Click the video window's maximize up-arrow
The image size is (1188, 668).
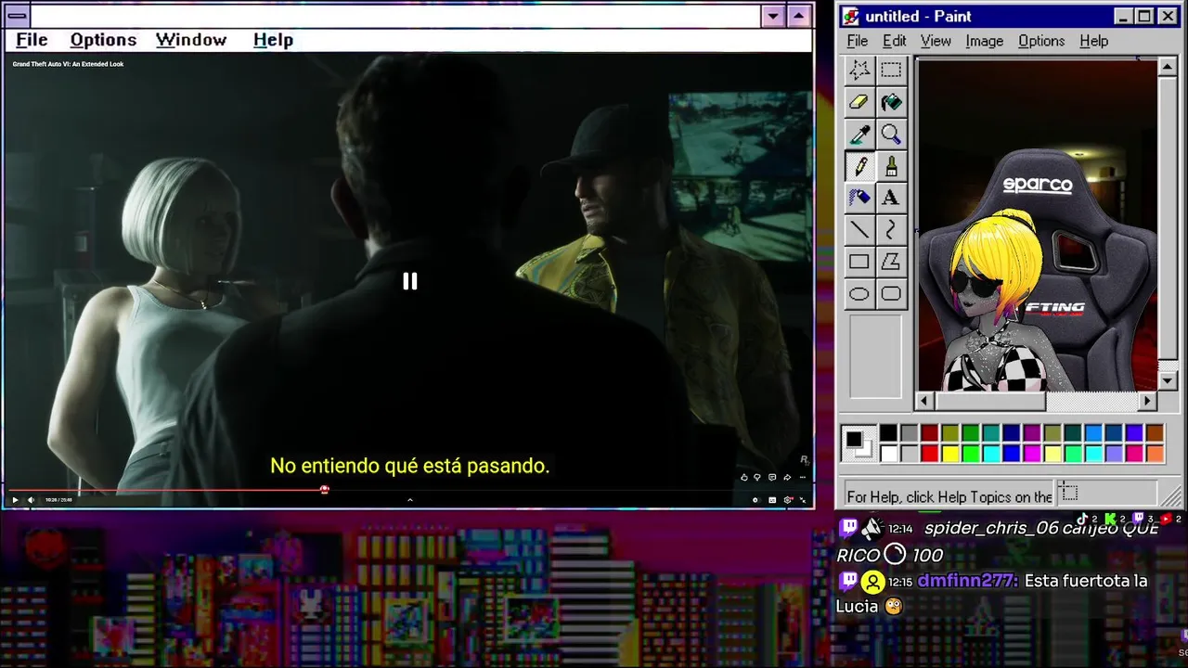click(799, 16)
